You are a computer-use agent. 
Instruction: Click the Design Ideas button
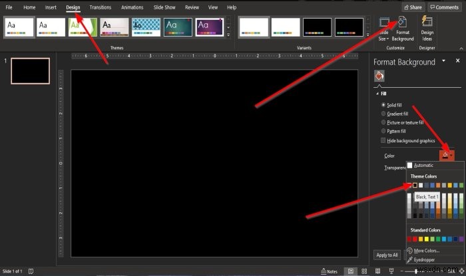(x=427, y=29)
